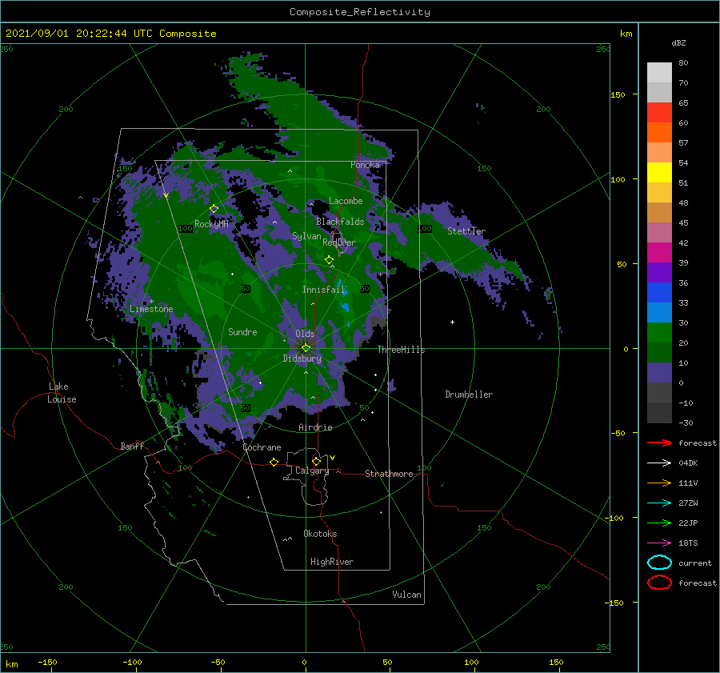The width and height of the screenshot is (720, 673).
Task: Pick the violet purple swatch beside 39
Action: [x=659, y=272]
